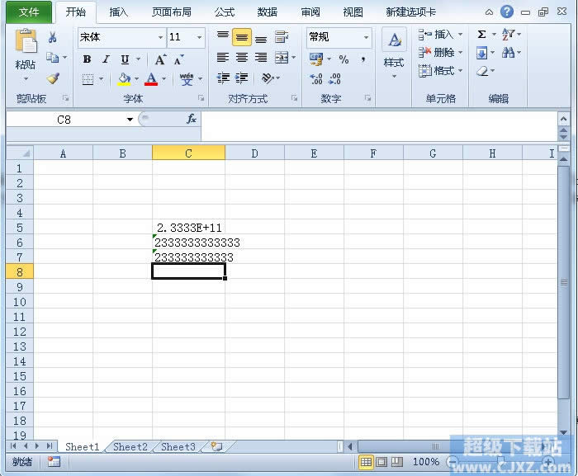Click the Format cells button
Screen dimensions: 578x476
click(x=440, y=70)
